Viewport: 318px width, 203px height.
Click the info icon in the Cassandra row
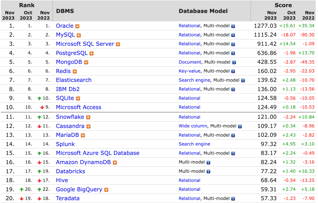(x=240, y=126)
